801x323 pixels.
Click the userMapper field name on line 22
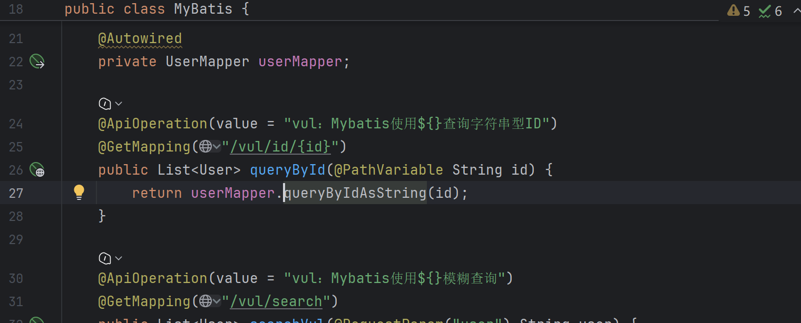coord(300,62)
